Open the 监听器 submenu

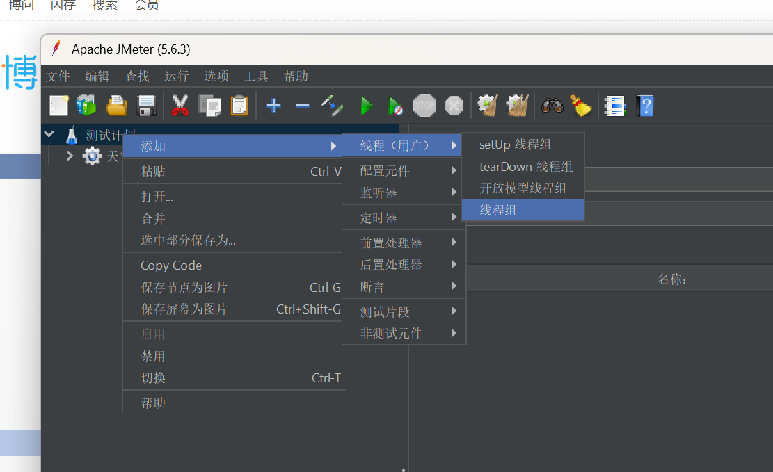click(x=404, y=193)
